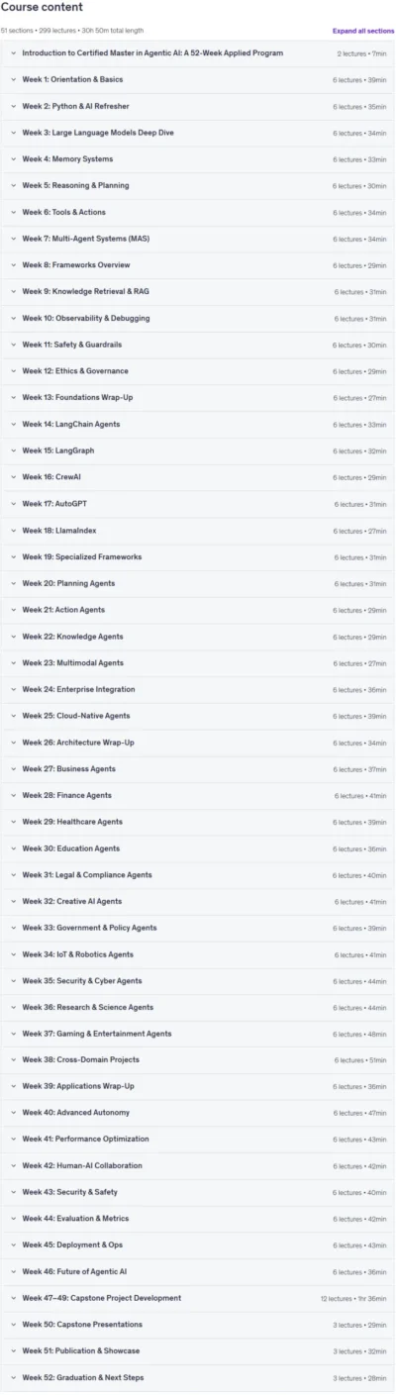Click chevron icon for Week 7: Multi-Agent Systems

[x=13, y=239]
